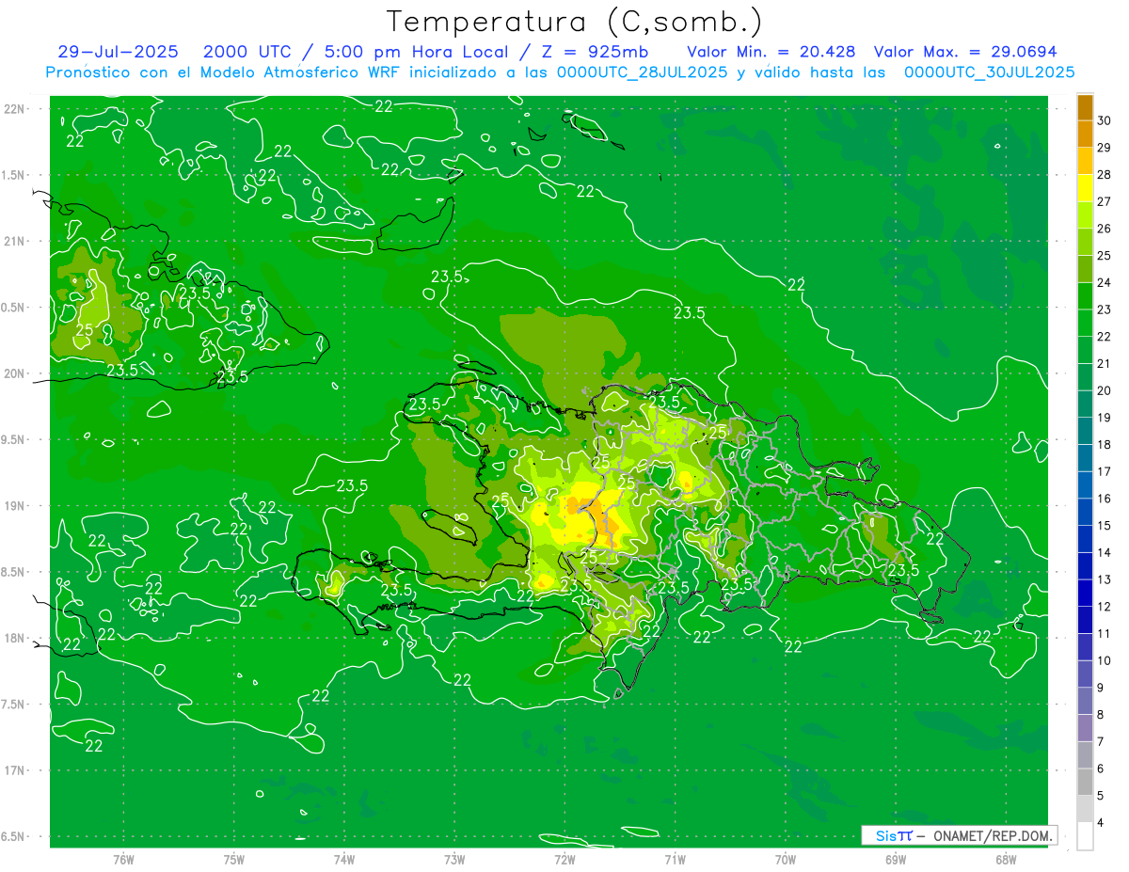Click the "21N" latitude axis label

click(x=13, y=241)
